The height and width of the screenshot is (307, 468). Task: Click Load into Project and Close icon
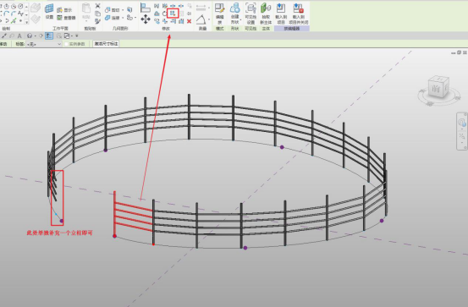coord(299,14)
